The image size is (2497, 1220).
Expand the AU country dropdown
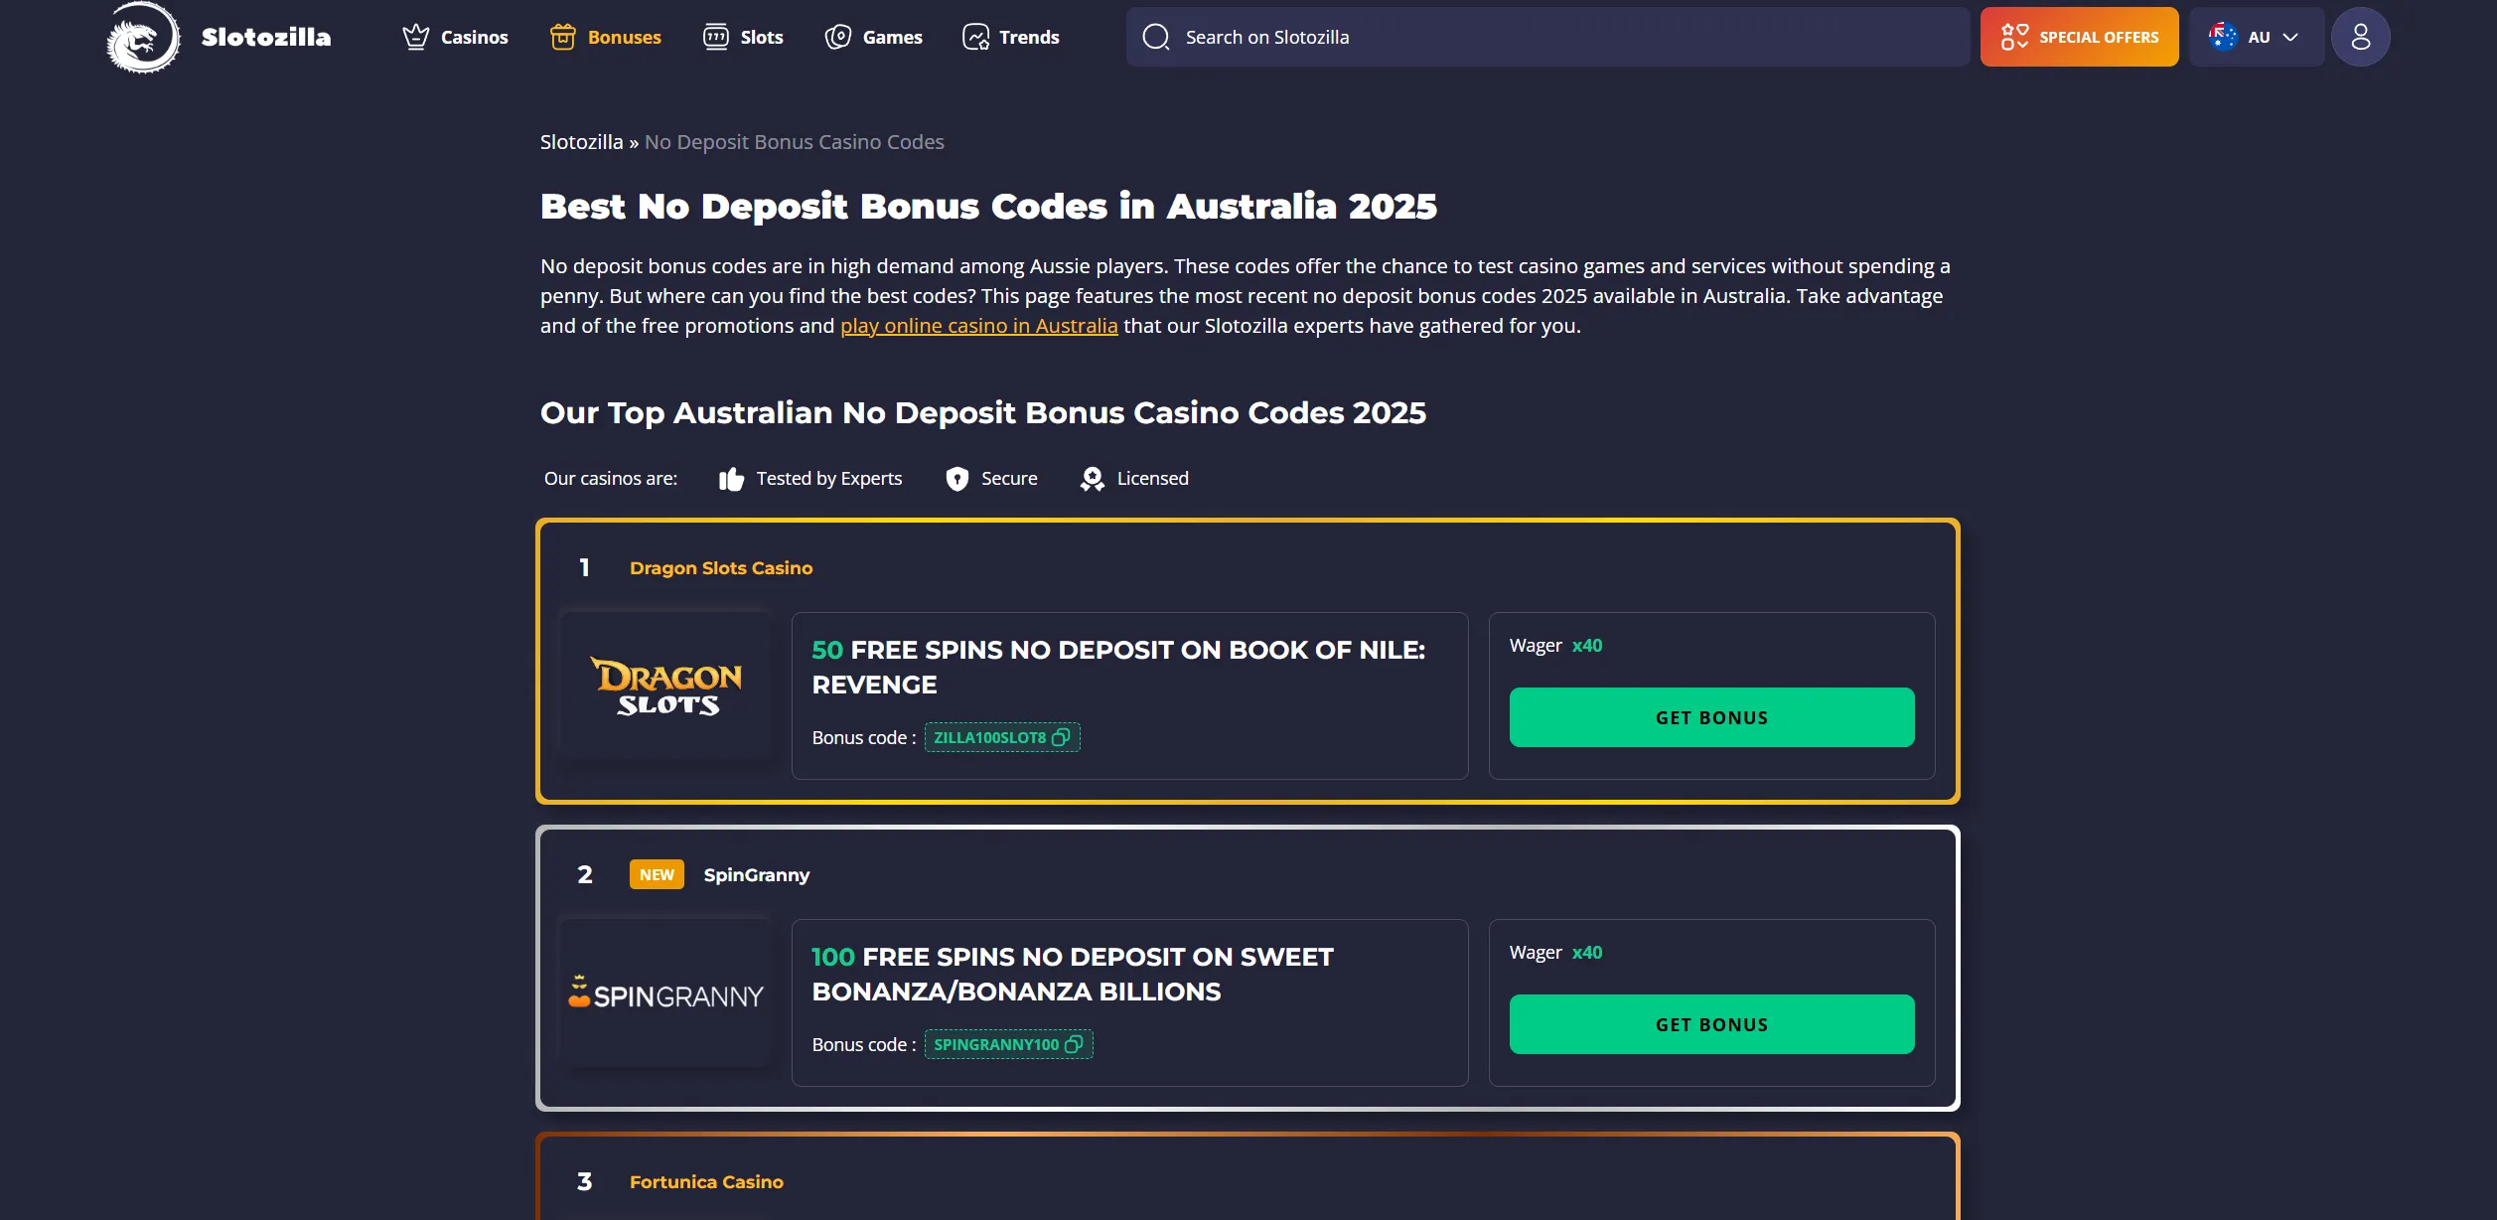pyautogui.click(x=2256, y=37)
